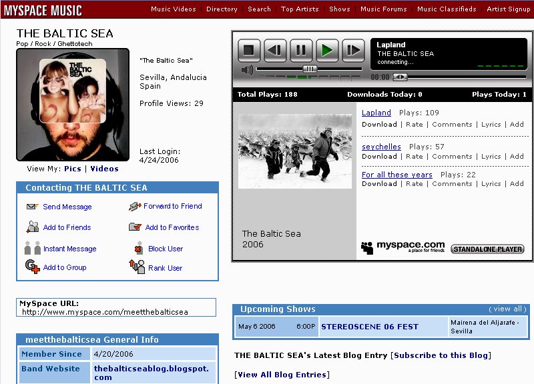
Task: Adjust the volume slider handle
Action: click(x=310, y=69)
